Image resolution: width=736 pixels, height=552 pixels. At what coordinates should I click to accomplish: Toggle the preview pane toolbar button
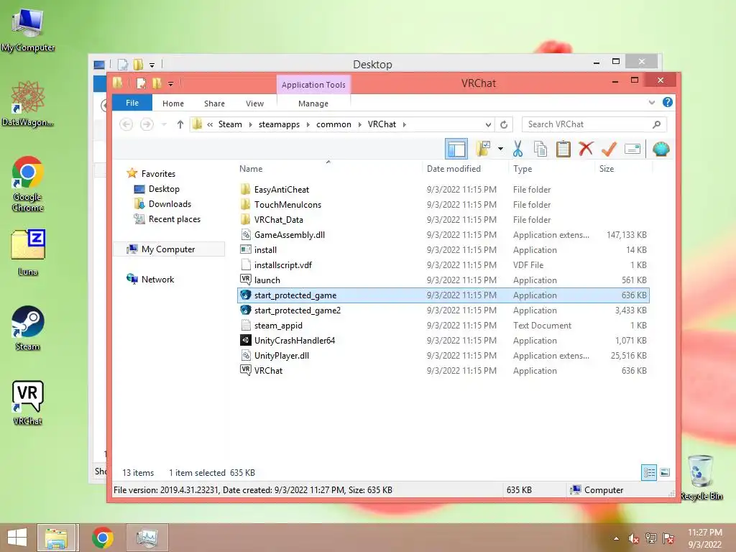pos(456,149)
